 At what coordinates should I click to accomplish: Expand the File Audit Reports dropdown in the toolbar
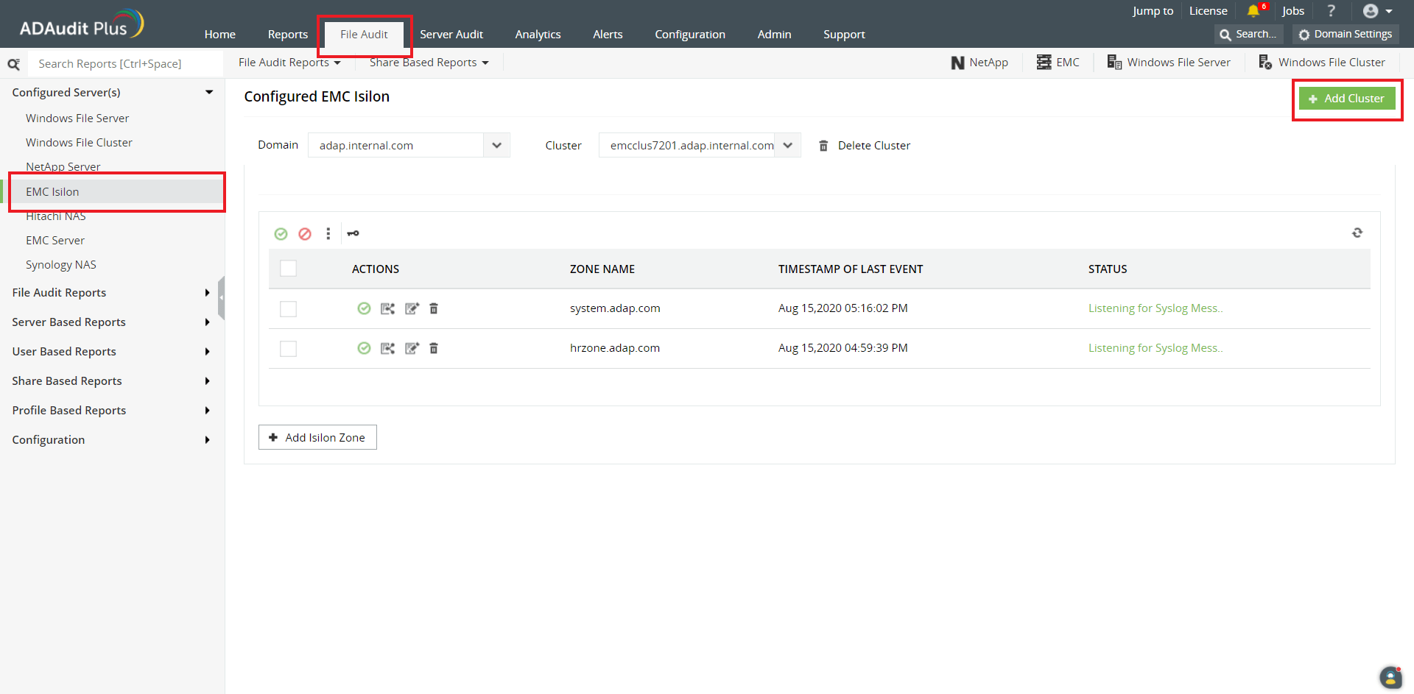289,63
